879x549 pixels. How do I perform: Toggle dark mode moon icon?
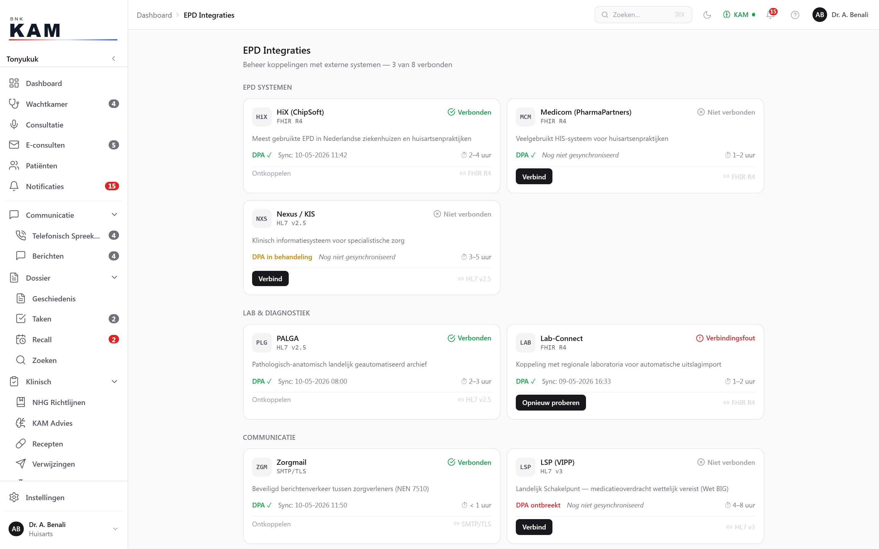pyautogui.click(x=707, y=15)
